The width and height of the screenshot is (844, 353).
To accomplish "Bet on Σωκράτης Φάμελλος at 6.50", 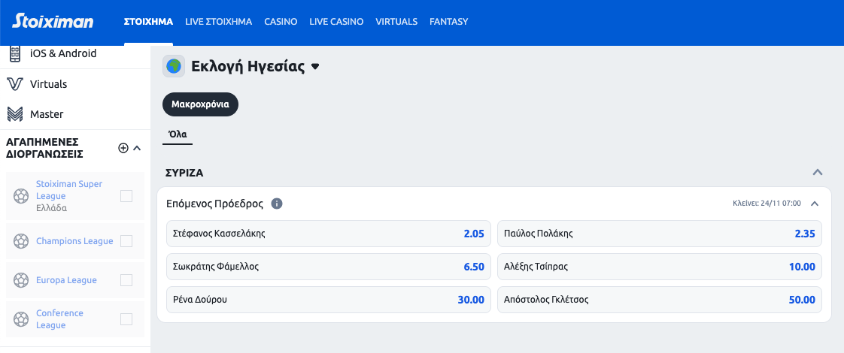I will coord(329,267).
